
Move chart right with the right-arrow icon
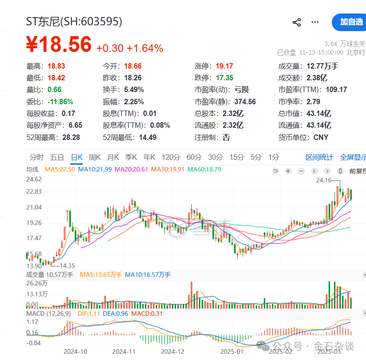pos(327,171)
